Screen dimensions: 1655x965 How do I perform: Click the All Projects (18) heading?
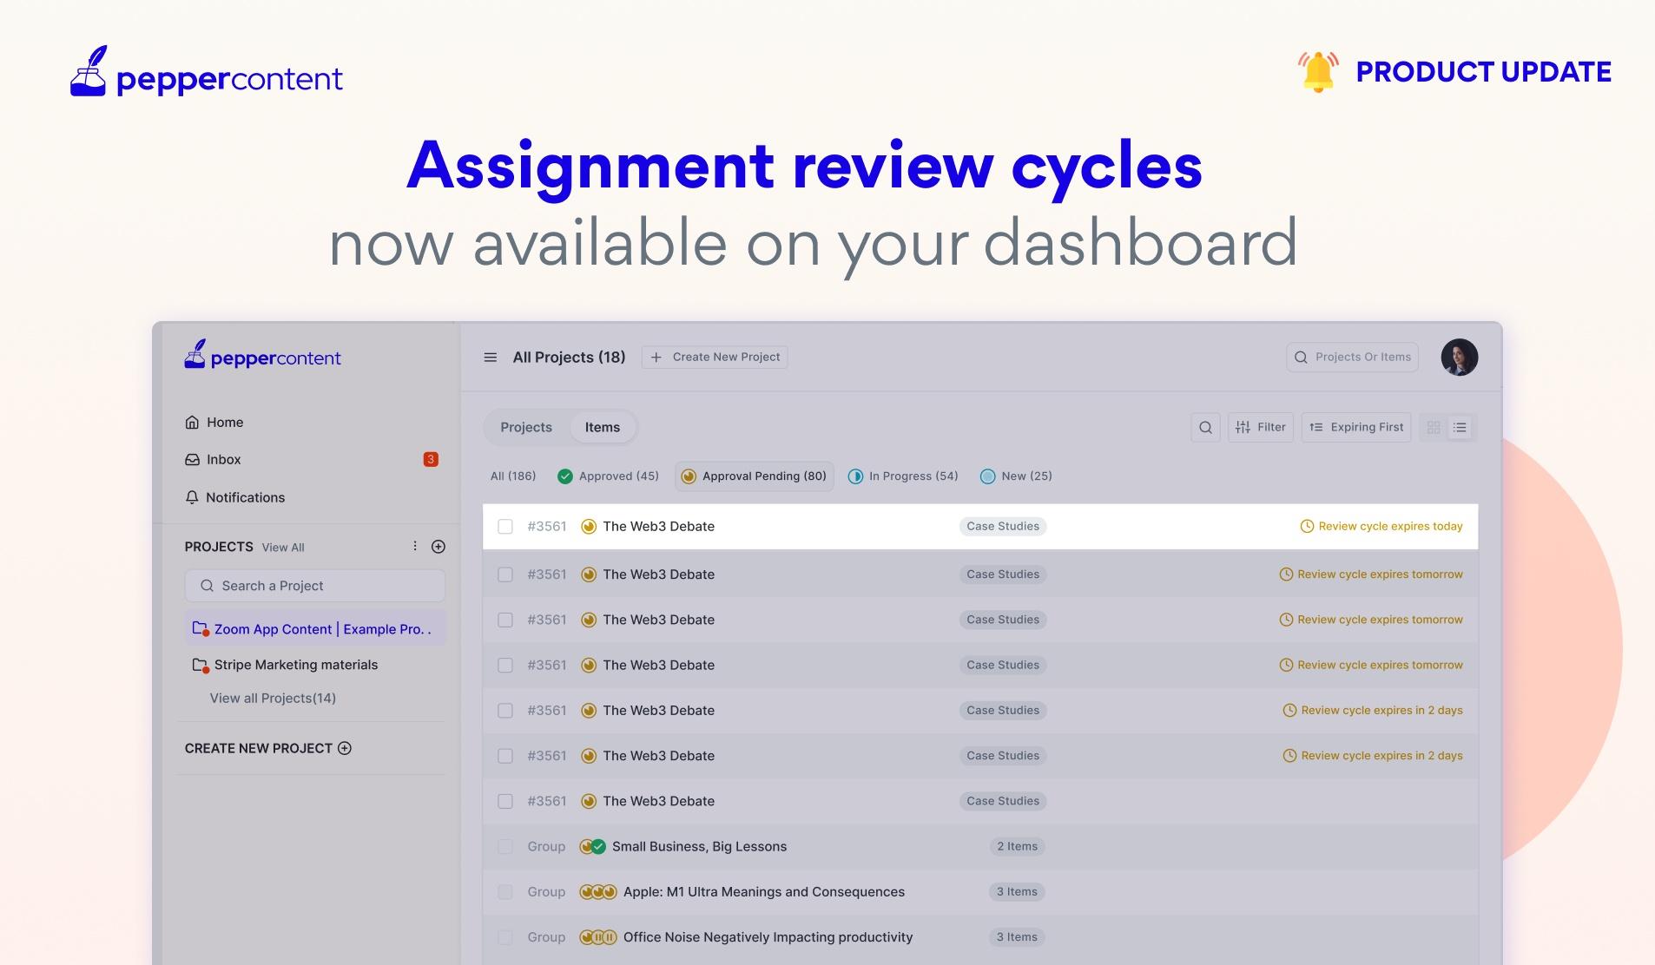[x=569, y=357]
